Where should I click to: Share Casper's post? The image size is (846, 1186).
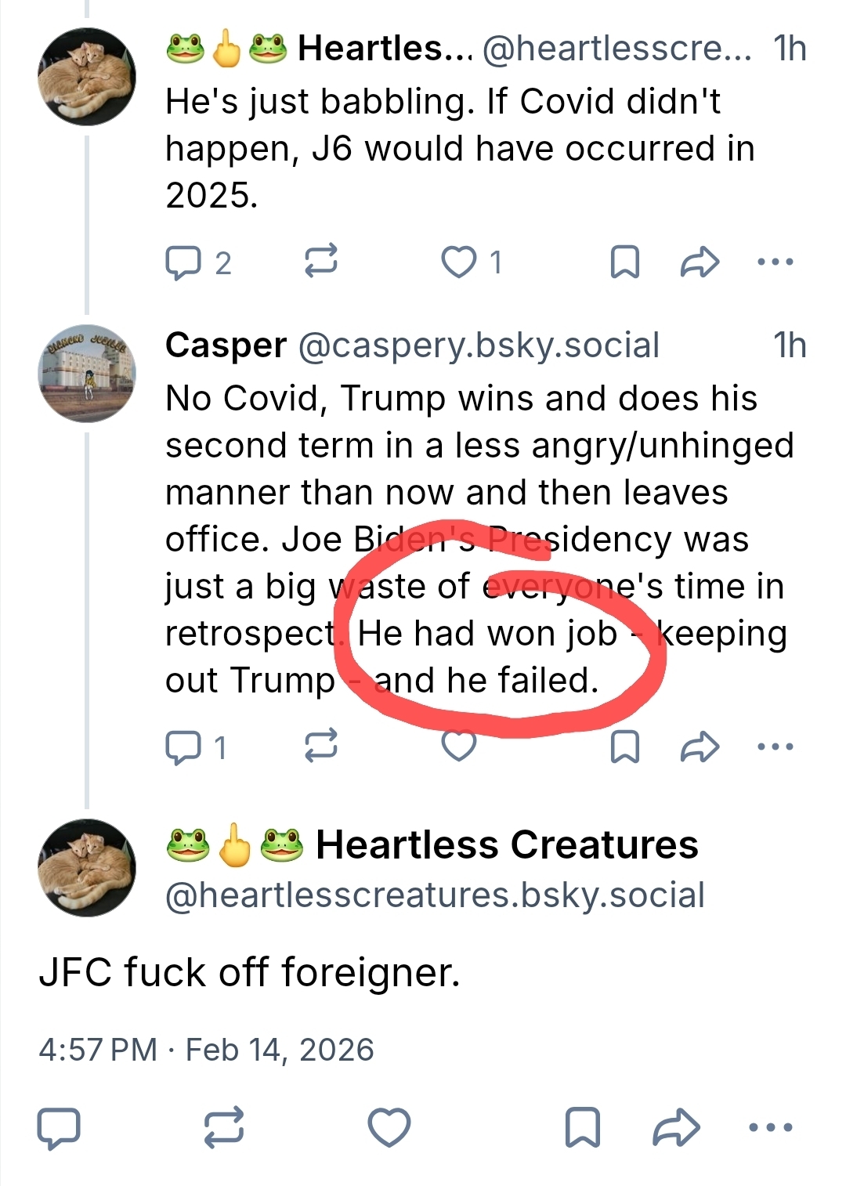(x=699, y=747)
